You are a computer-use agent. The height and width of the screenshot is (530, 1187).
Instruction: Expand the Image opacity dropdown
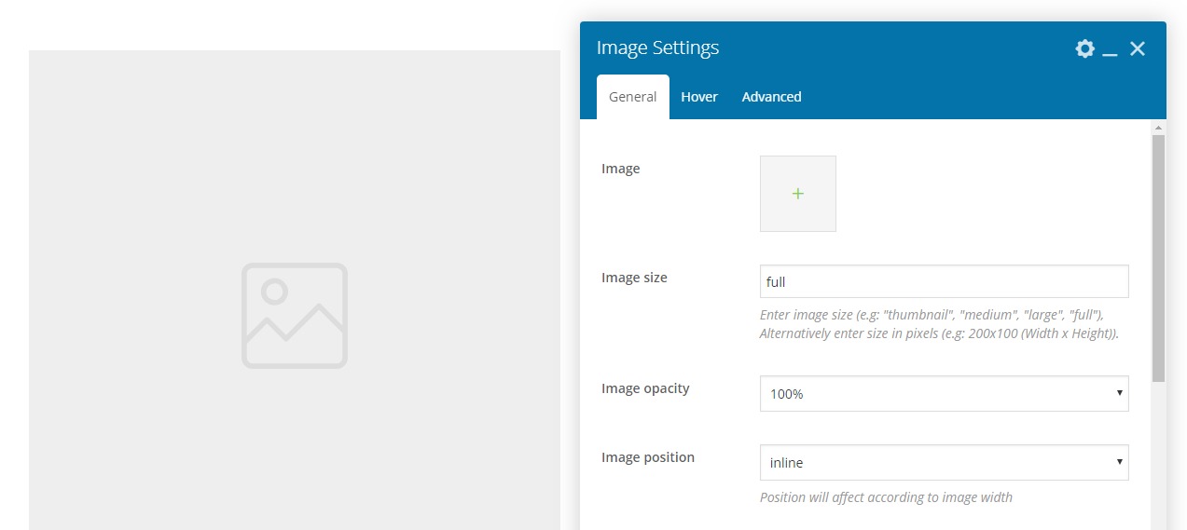[944, 394]
